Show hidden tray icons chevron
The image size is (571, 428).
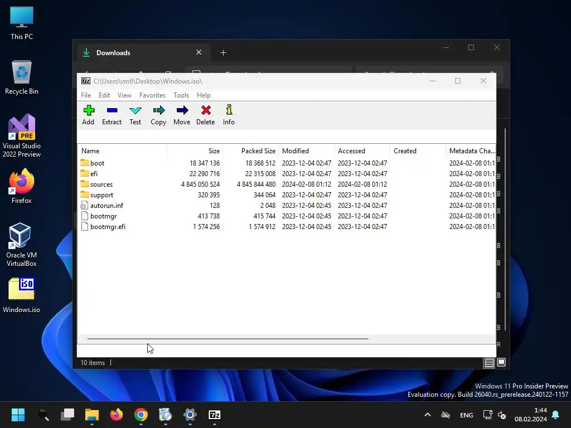click(x=428, y=415)
